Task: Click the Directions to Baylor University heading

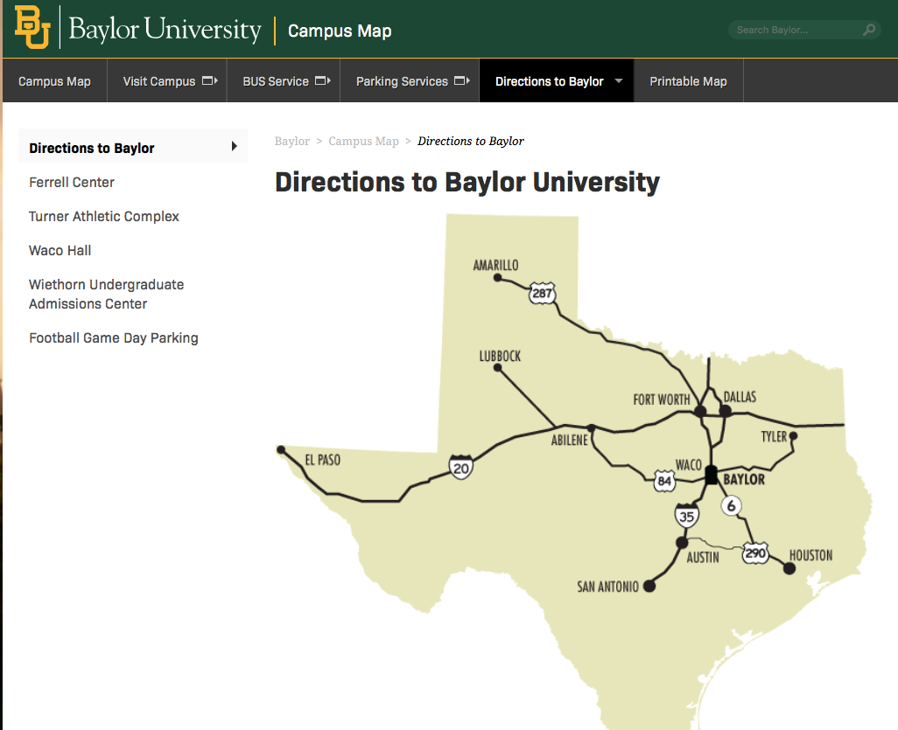Action: coord(467,182)
